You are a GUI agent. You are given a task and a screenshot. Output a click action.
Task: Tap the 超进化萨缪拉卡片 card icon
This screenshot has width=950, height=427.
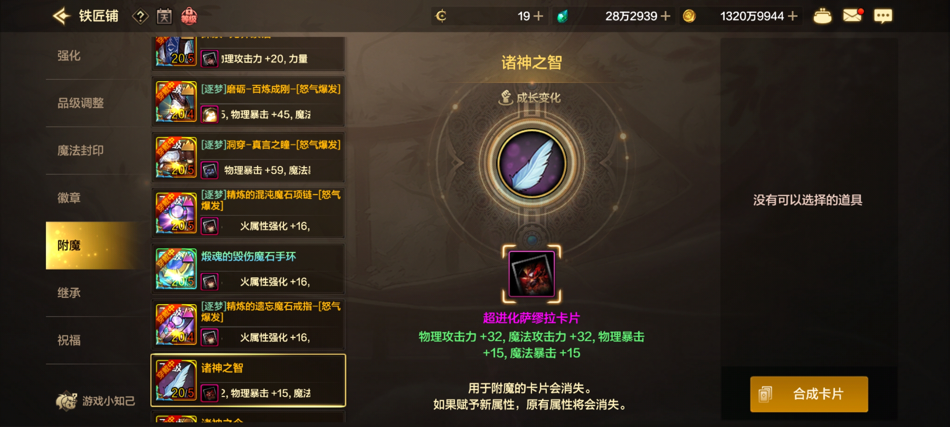click(x=531, y=274)
